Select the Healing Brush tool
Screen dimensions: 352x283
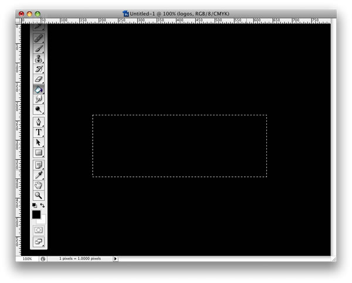click(39, 38)
